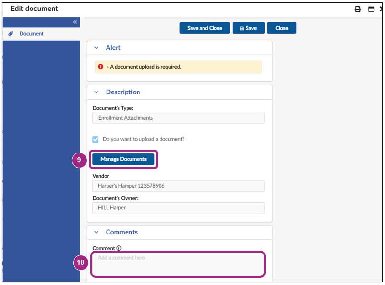Viewport: 385px width, 285px height.
Task: Toggle the 'Do you want to upload a document' checkbox
Action: tap(95, 139)
